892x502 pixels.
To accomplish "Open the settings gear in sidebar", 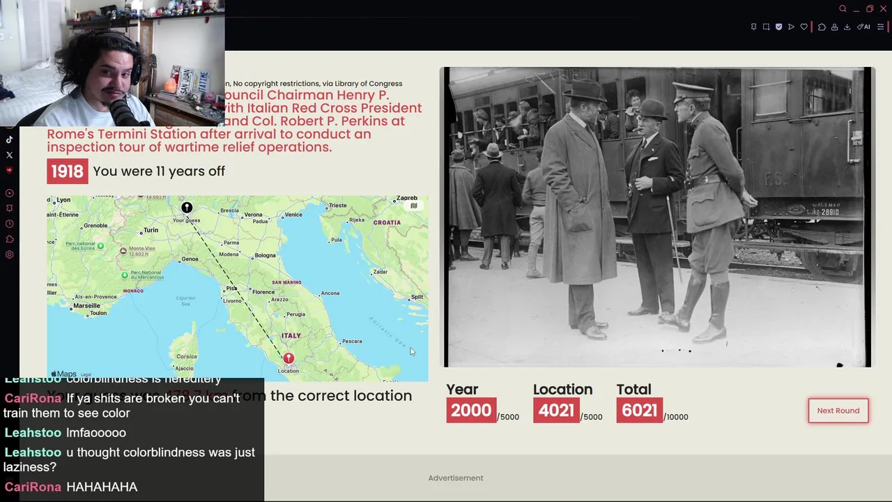I will (9, 254).
